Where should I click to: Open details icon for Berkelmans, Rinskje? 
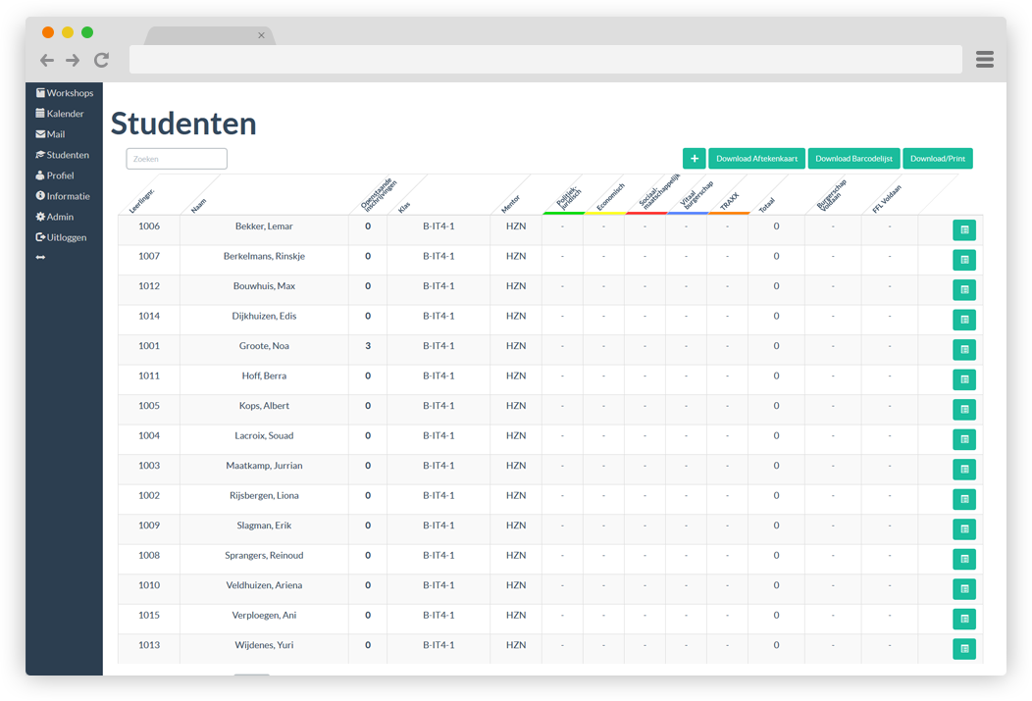pyautogui.click(x=964, y=260)
